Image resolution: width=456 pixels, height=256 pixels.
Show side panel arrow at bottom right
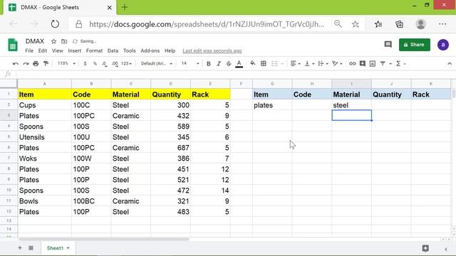(446, 249)
